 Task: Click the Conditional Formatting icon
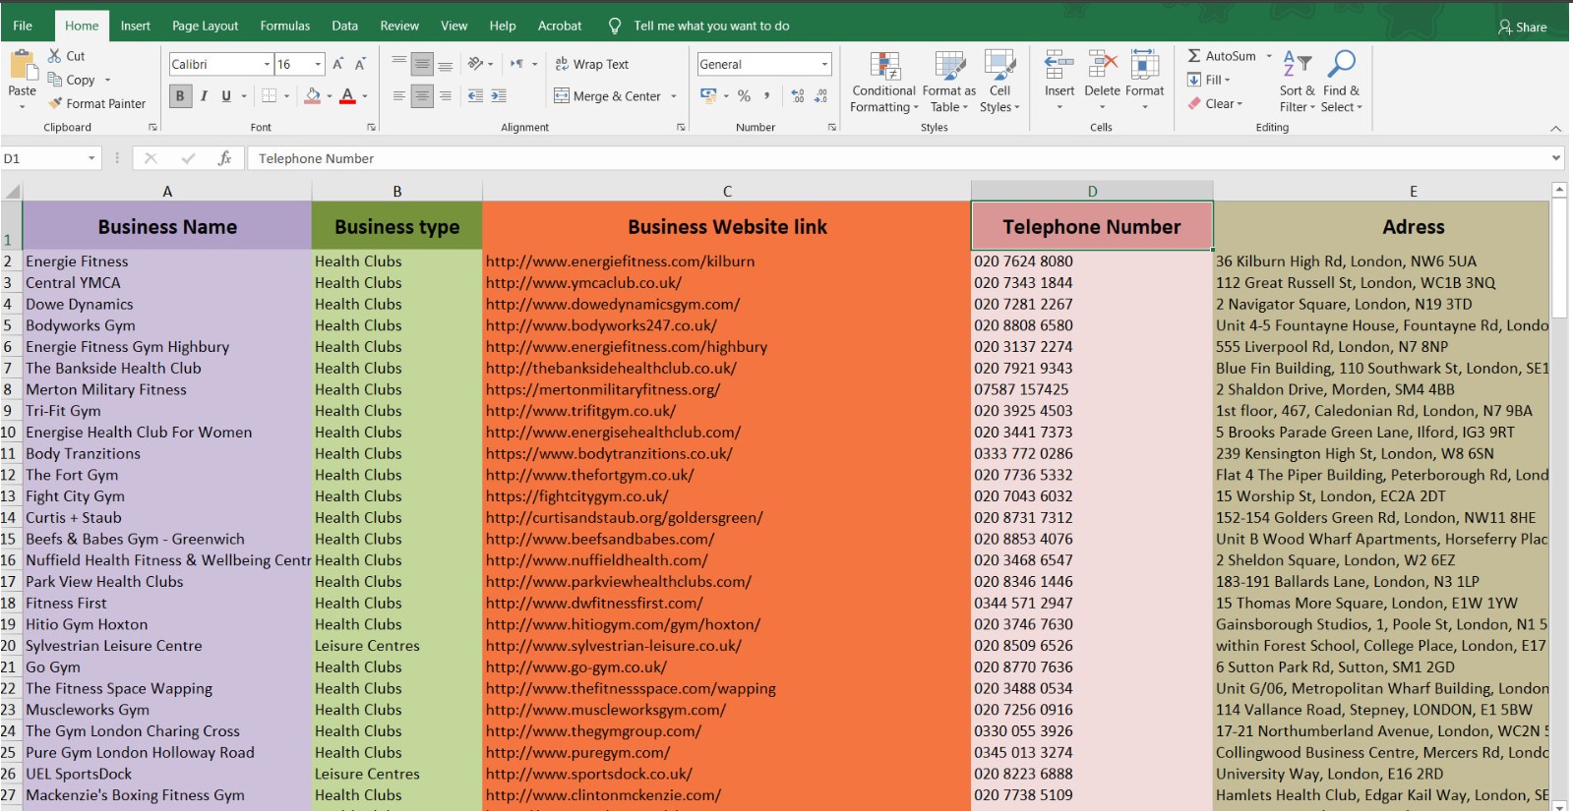[x=883, y=68]
